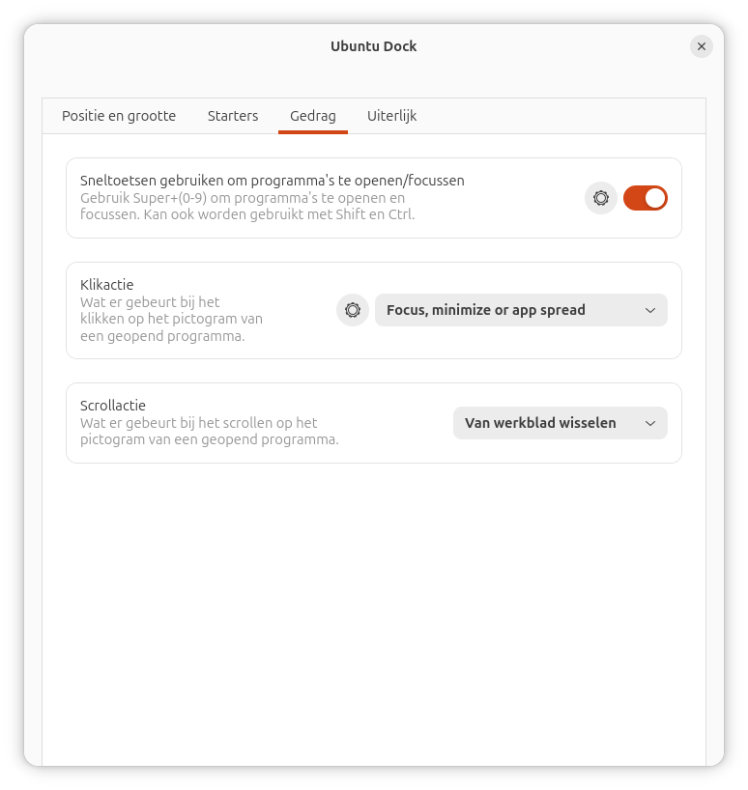Viewport: 748px width, 790px height.
Task: Open the keyboard shortcut settings gear
Action: coord(601,198)
